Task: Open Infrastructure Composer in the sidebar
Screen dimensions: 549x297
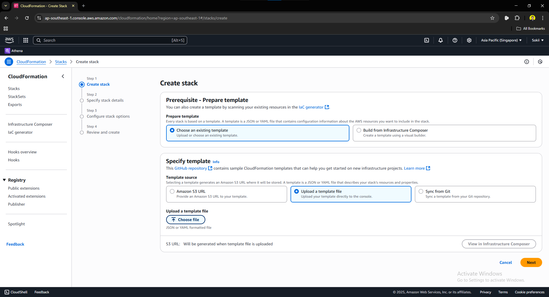Action: pos(30,124)
